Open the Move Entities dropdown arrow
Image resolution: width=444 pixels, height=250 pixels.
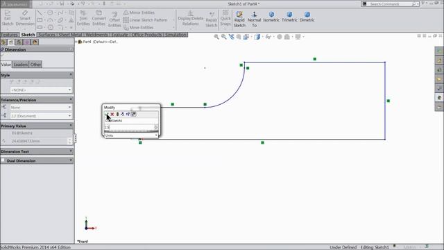tap(173, 28)
